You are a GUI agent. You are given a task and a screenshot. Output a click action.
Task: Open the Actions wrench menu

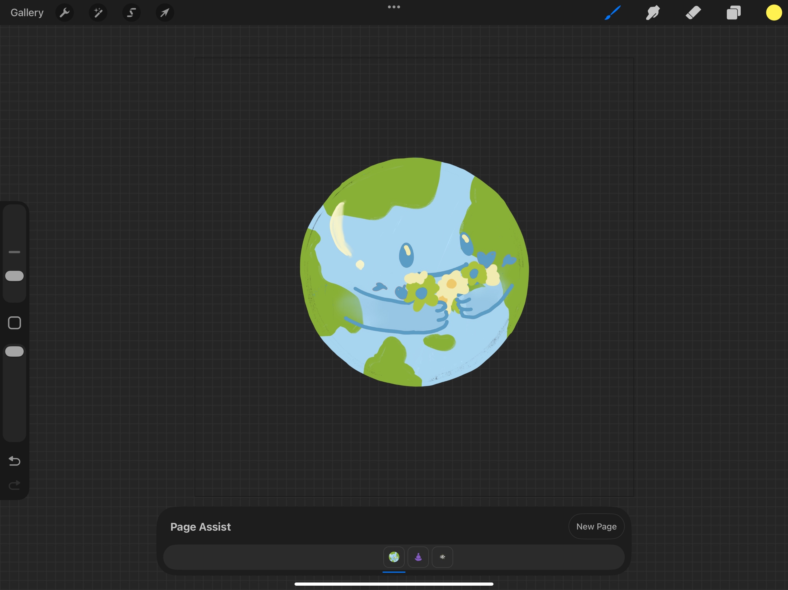pyautogui.click(x=65, y=13)
